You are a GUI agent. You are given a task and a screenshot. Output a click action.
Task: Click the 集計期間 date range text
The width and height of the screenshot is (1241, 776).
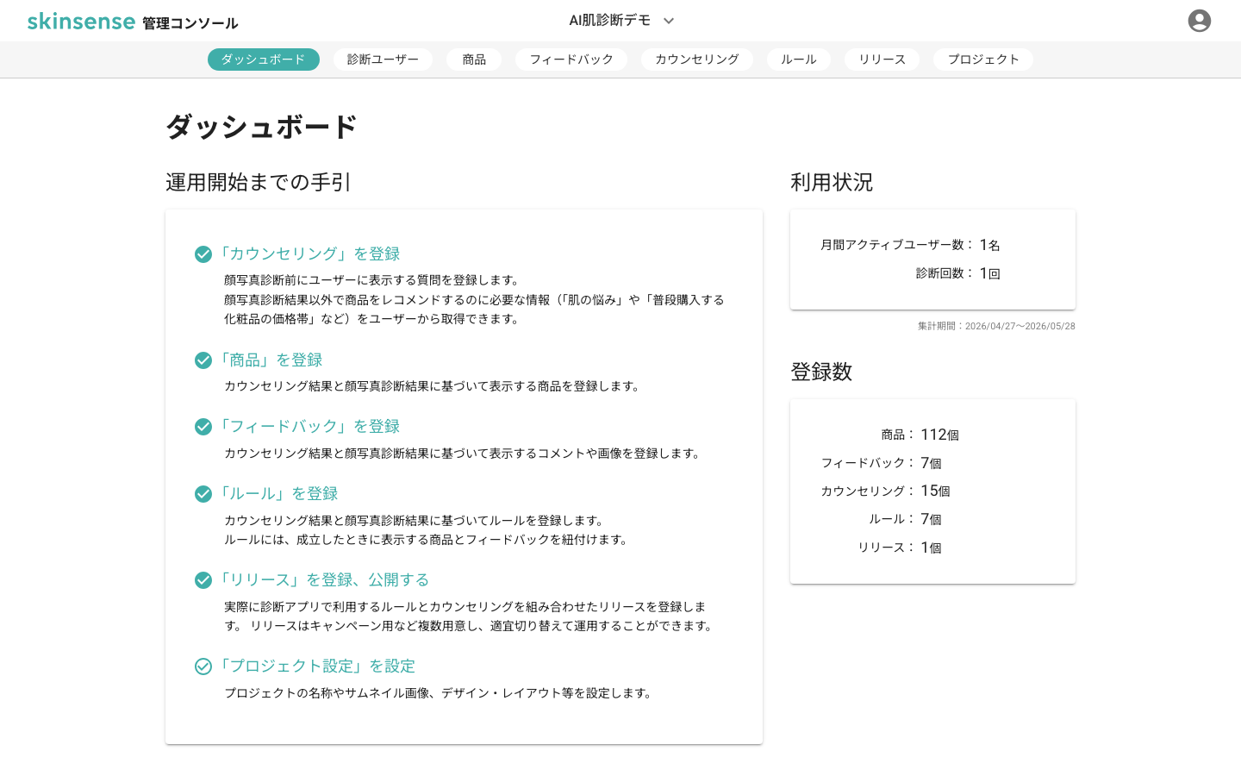pyautogui.click(x=996, y=326)
